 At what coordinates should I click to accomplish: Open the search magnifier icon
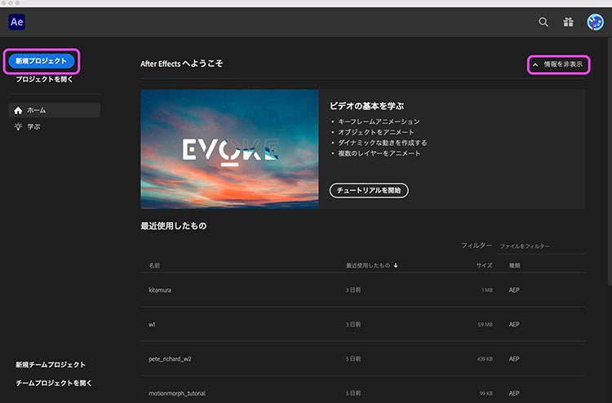(x=543, y=22)
